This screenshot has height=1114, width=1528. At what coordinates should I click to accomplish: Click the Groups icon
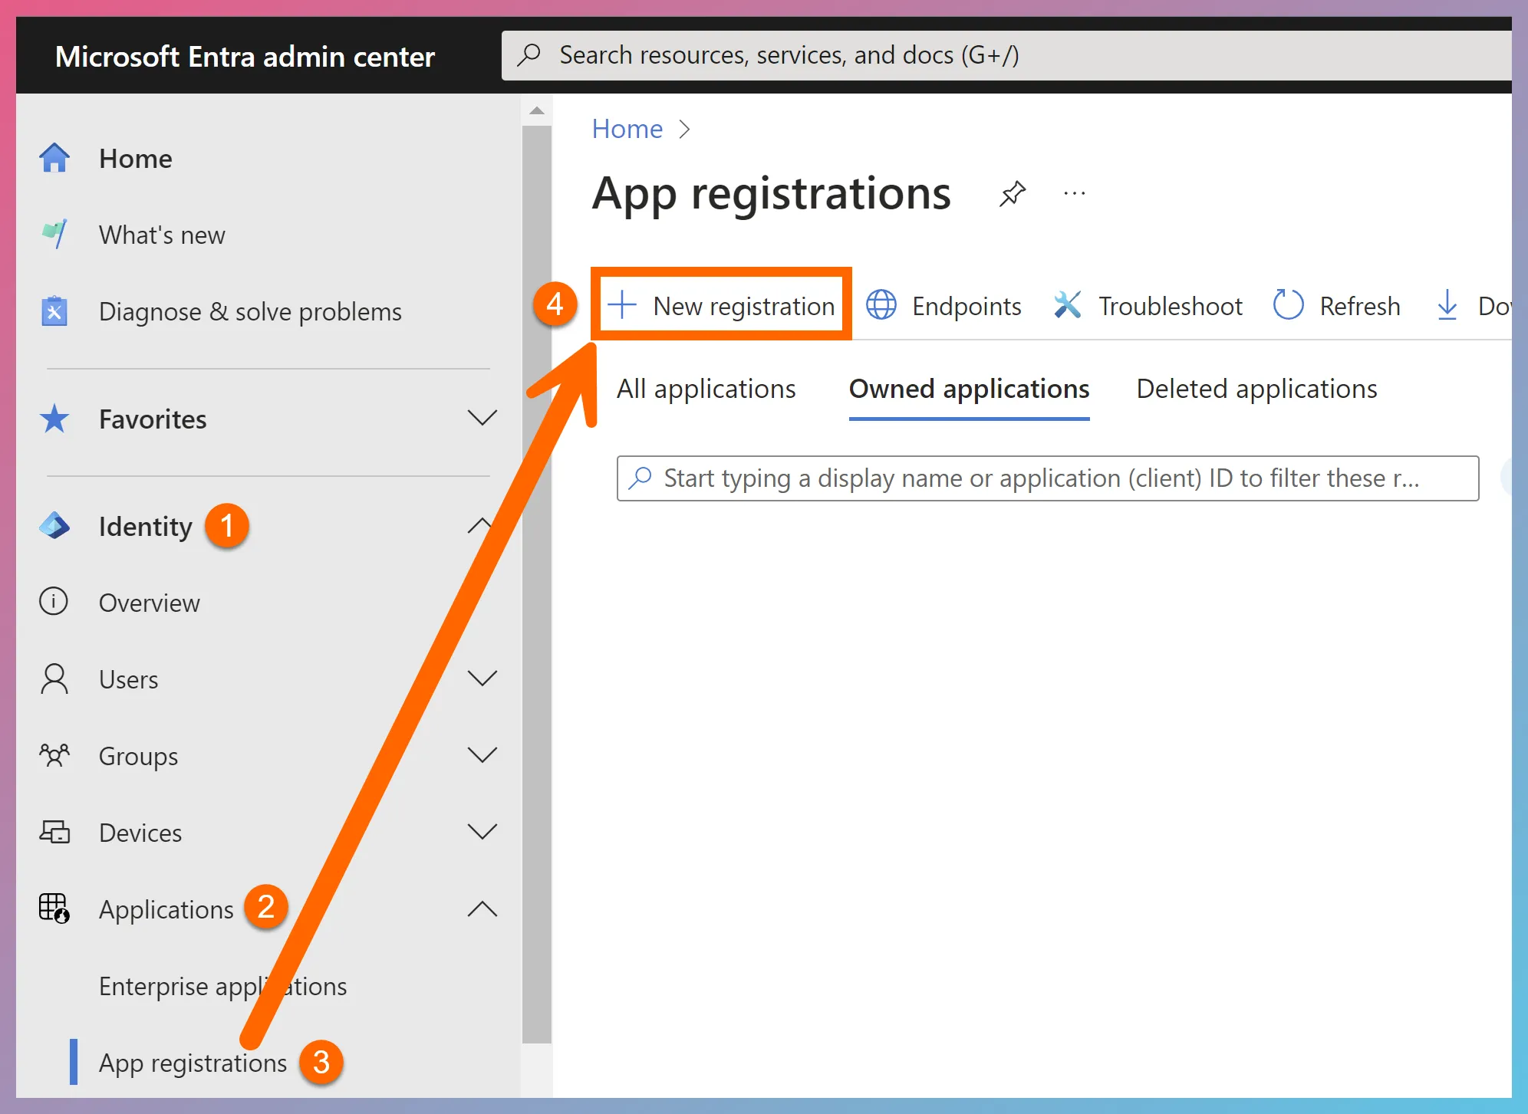click(x=54, y=756)
